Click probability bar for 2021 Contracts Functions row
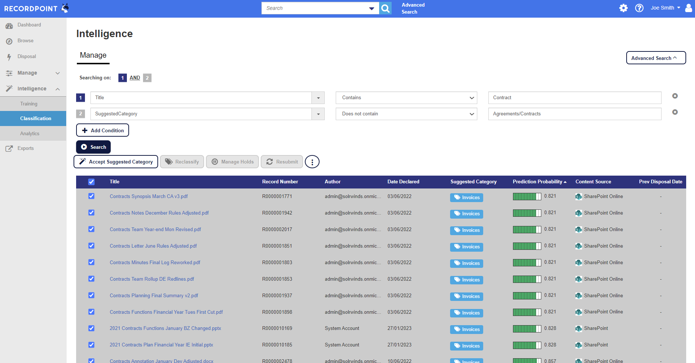 pos(527,328)
